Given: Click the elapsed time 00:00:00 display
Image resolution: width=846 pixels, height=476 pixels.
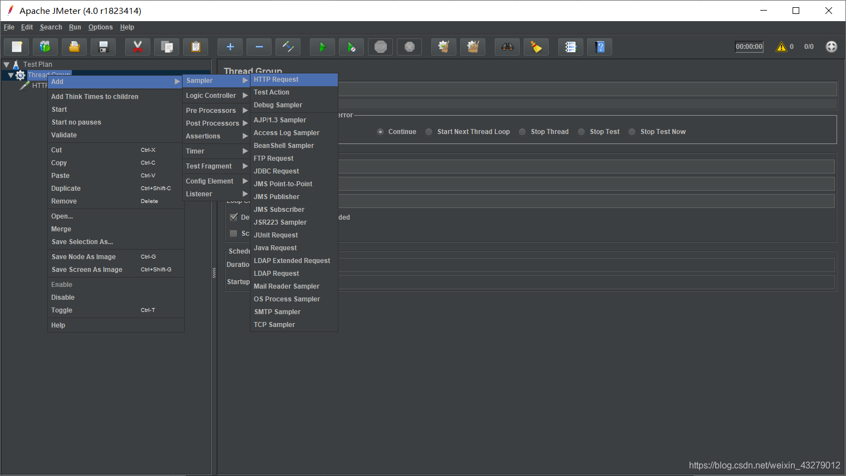Looking at the screenshot, I should [749, 47].
